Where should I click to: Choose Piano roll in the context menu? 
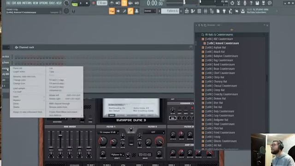18,68
